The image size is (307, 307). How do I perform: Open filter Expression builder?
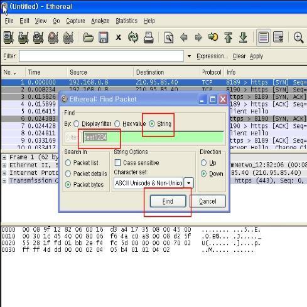(212, 56)
